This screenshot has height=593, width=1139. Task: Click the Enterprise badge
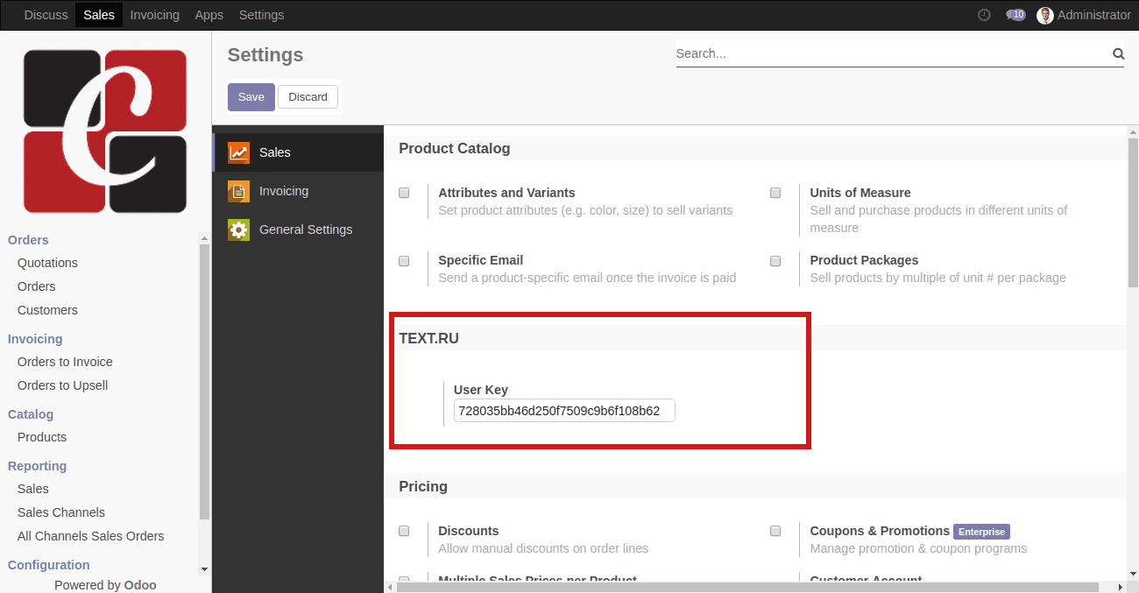click(981, 532)
